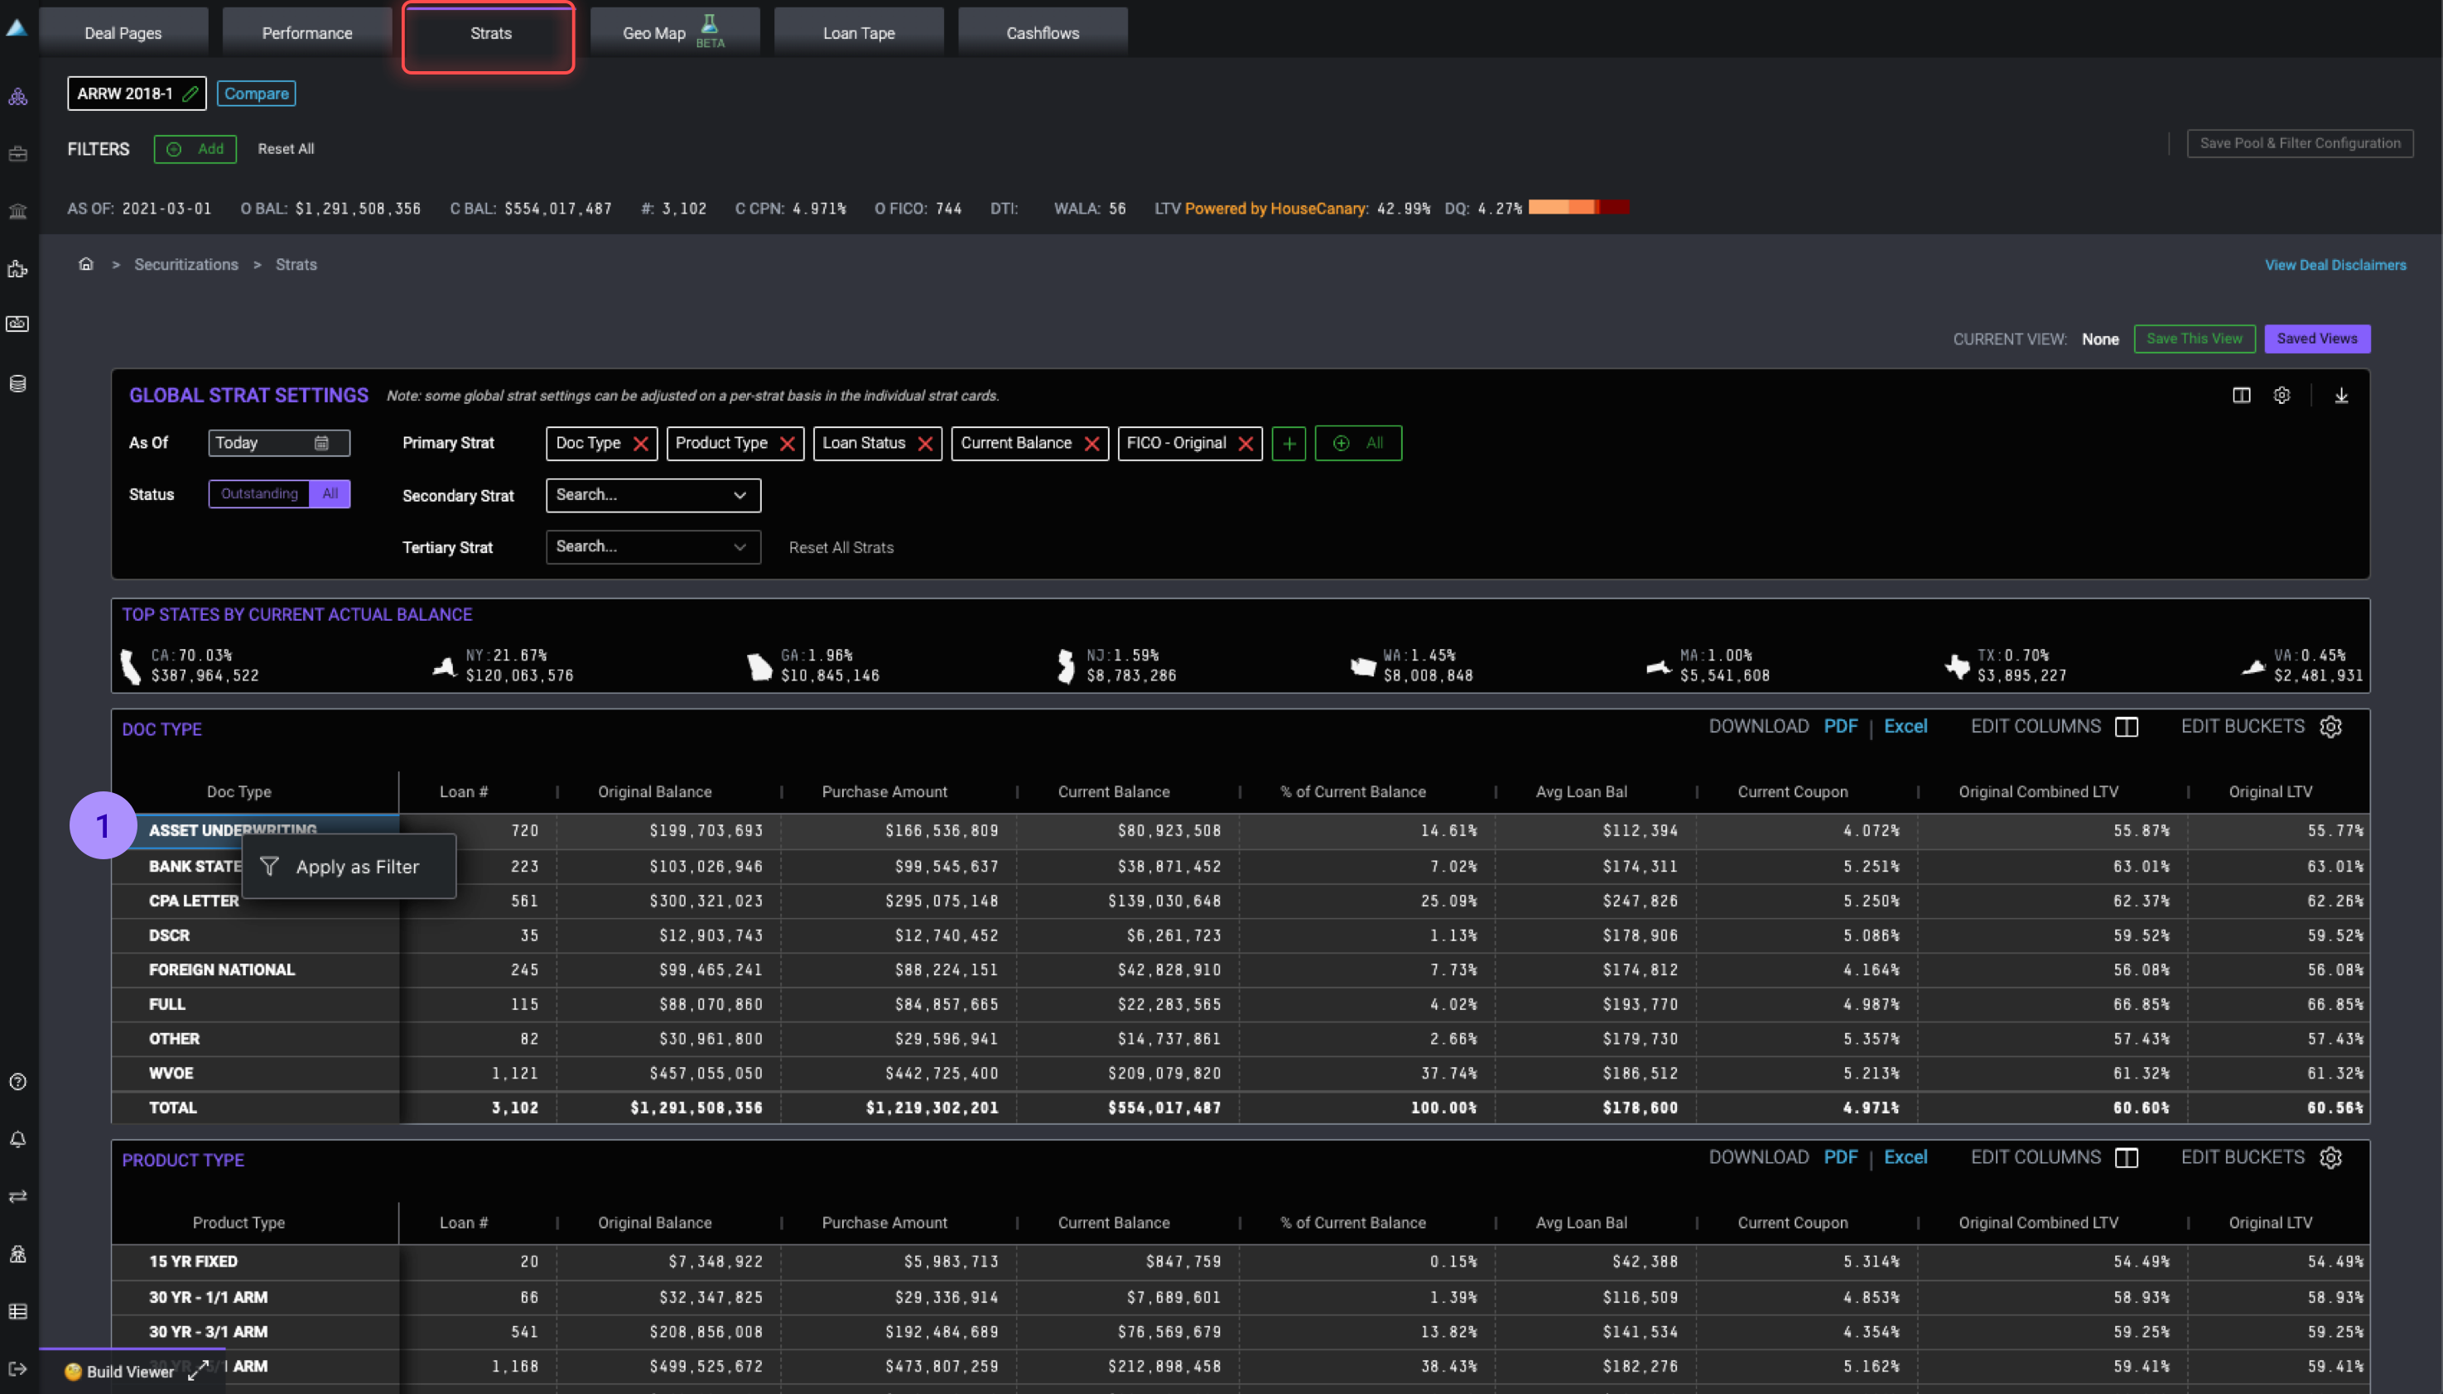Remove the Doc Type primary strat

click(641, 444)
